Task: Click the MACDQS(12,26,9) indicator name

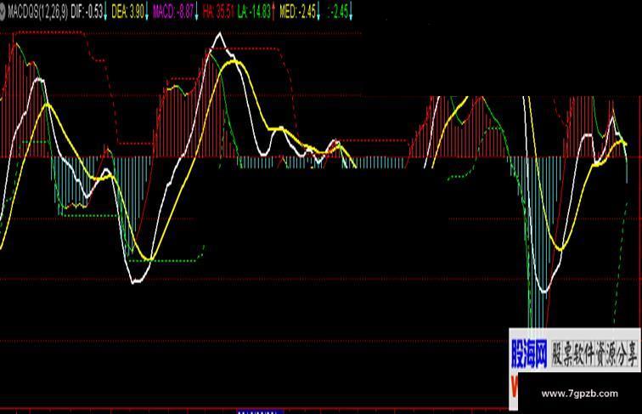Action: [x=38, y=12]
